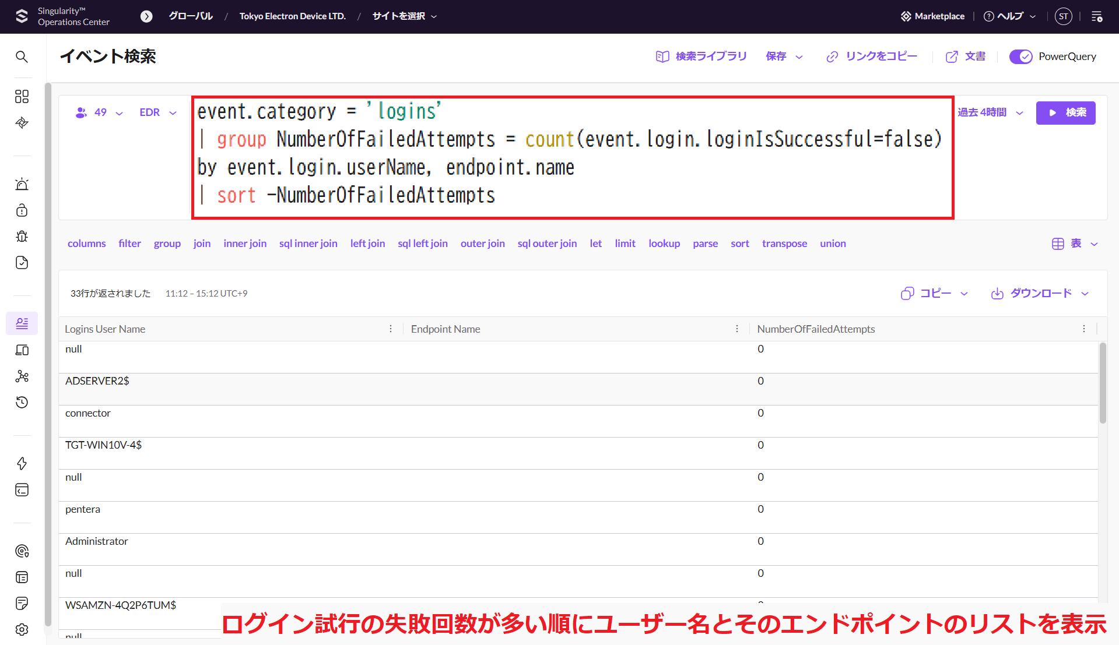Screen dimensions: 1119x645
Task: Open the 過去 4時間 time range dropdown
Action: [x=990, y=112]
